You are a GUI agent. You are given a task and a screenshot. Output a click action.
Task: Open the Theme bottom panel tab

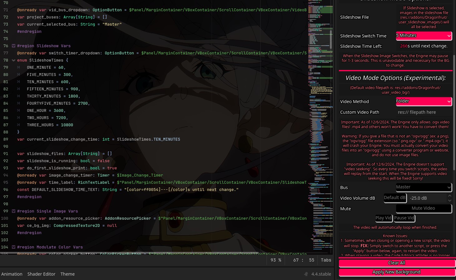[67, 274]
